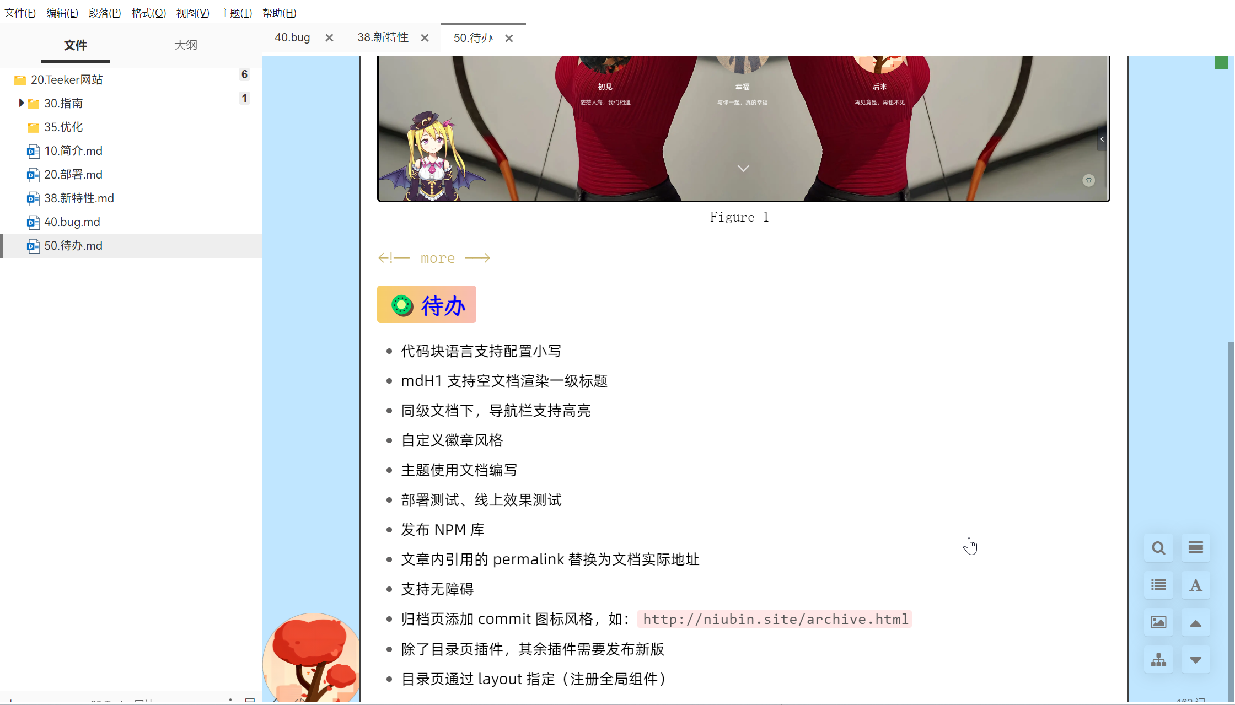
Task: Click bullet '主题使用文档编写'
Action: (459, 470)
